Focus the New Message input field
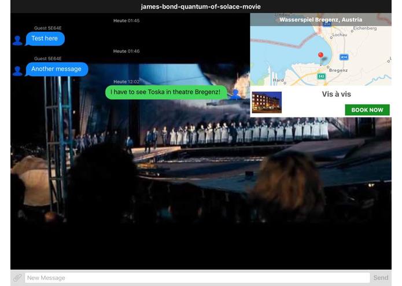 pyautogui.click(x=197, y=278)
